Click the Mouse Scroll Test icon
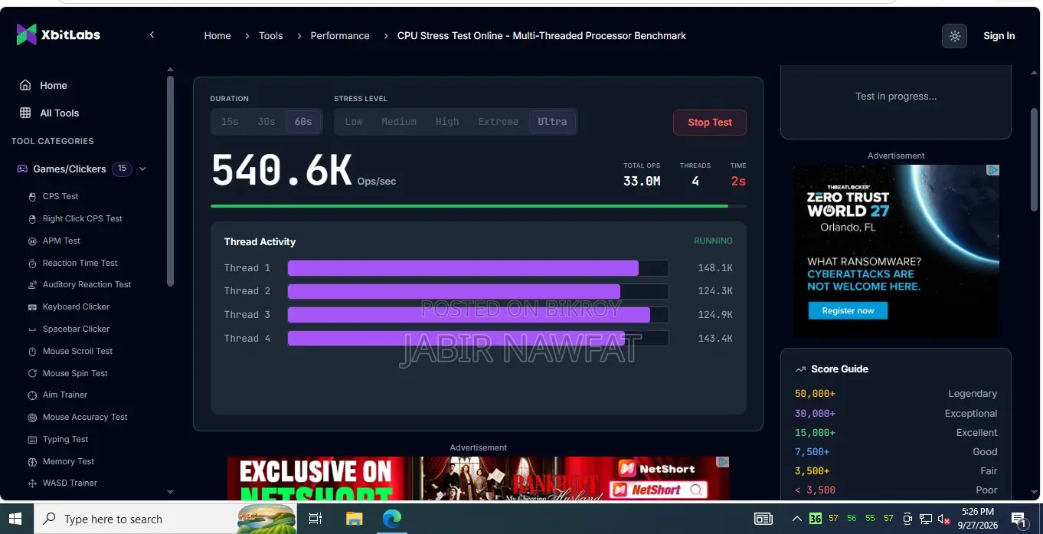 tap(32, 352)
